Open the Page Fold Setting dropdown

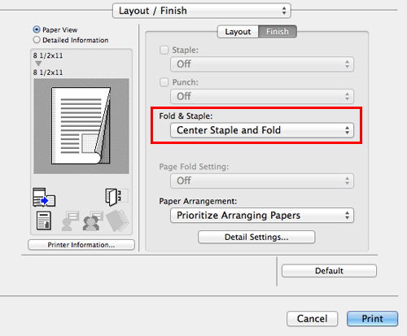tap(262, 181)
